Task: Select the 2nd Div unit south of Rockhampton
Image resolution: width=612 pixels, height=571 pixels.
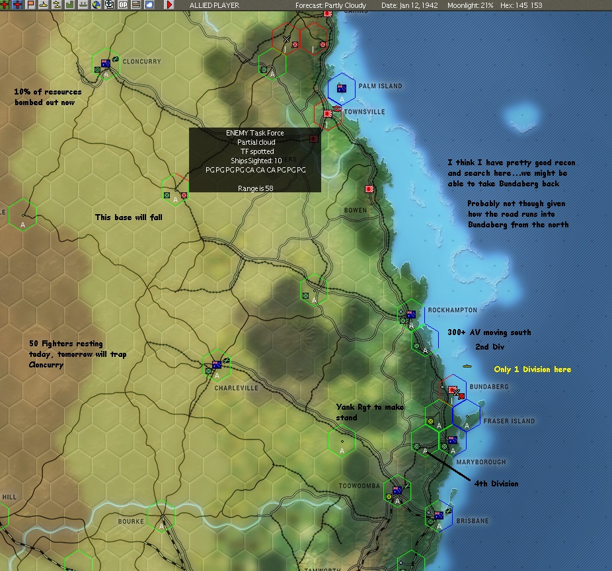Action: coord(416,346)
